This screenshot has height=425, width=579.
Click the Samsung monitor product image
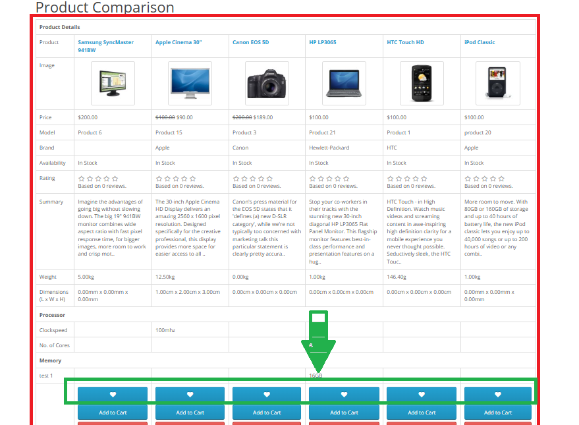(113, 84)
